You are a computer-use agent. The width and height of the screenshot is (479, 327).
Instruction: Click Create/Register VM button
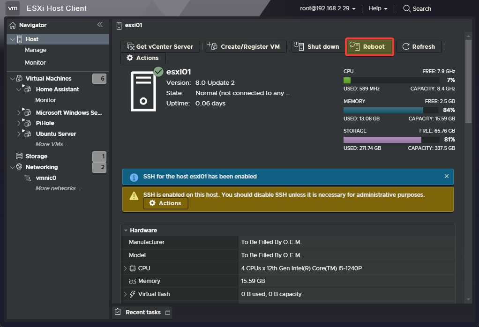[x=246, y=47]
